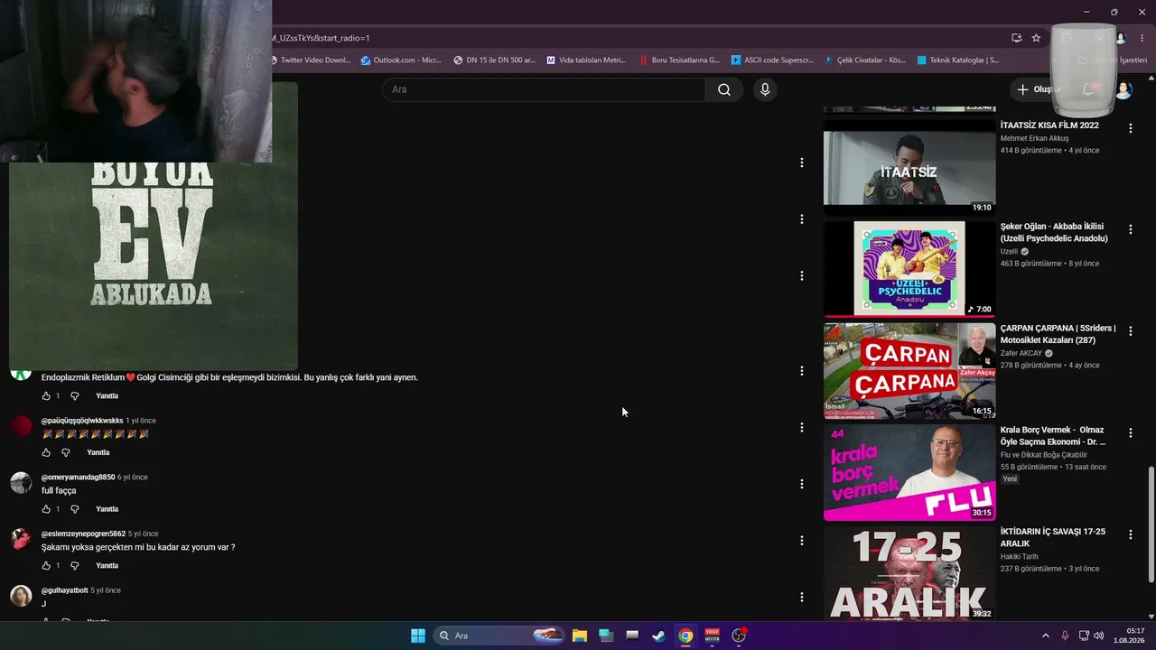Open the Outlook.com bookmark

click(x=401, y=60)
